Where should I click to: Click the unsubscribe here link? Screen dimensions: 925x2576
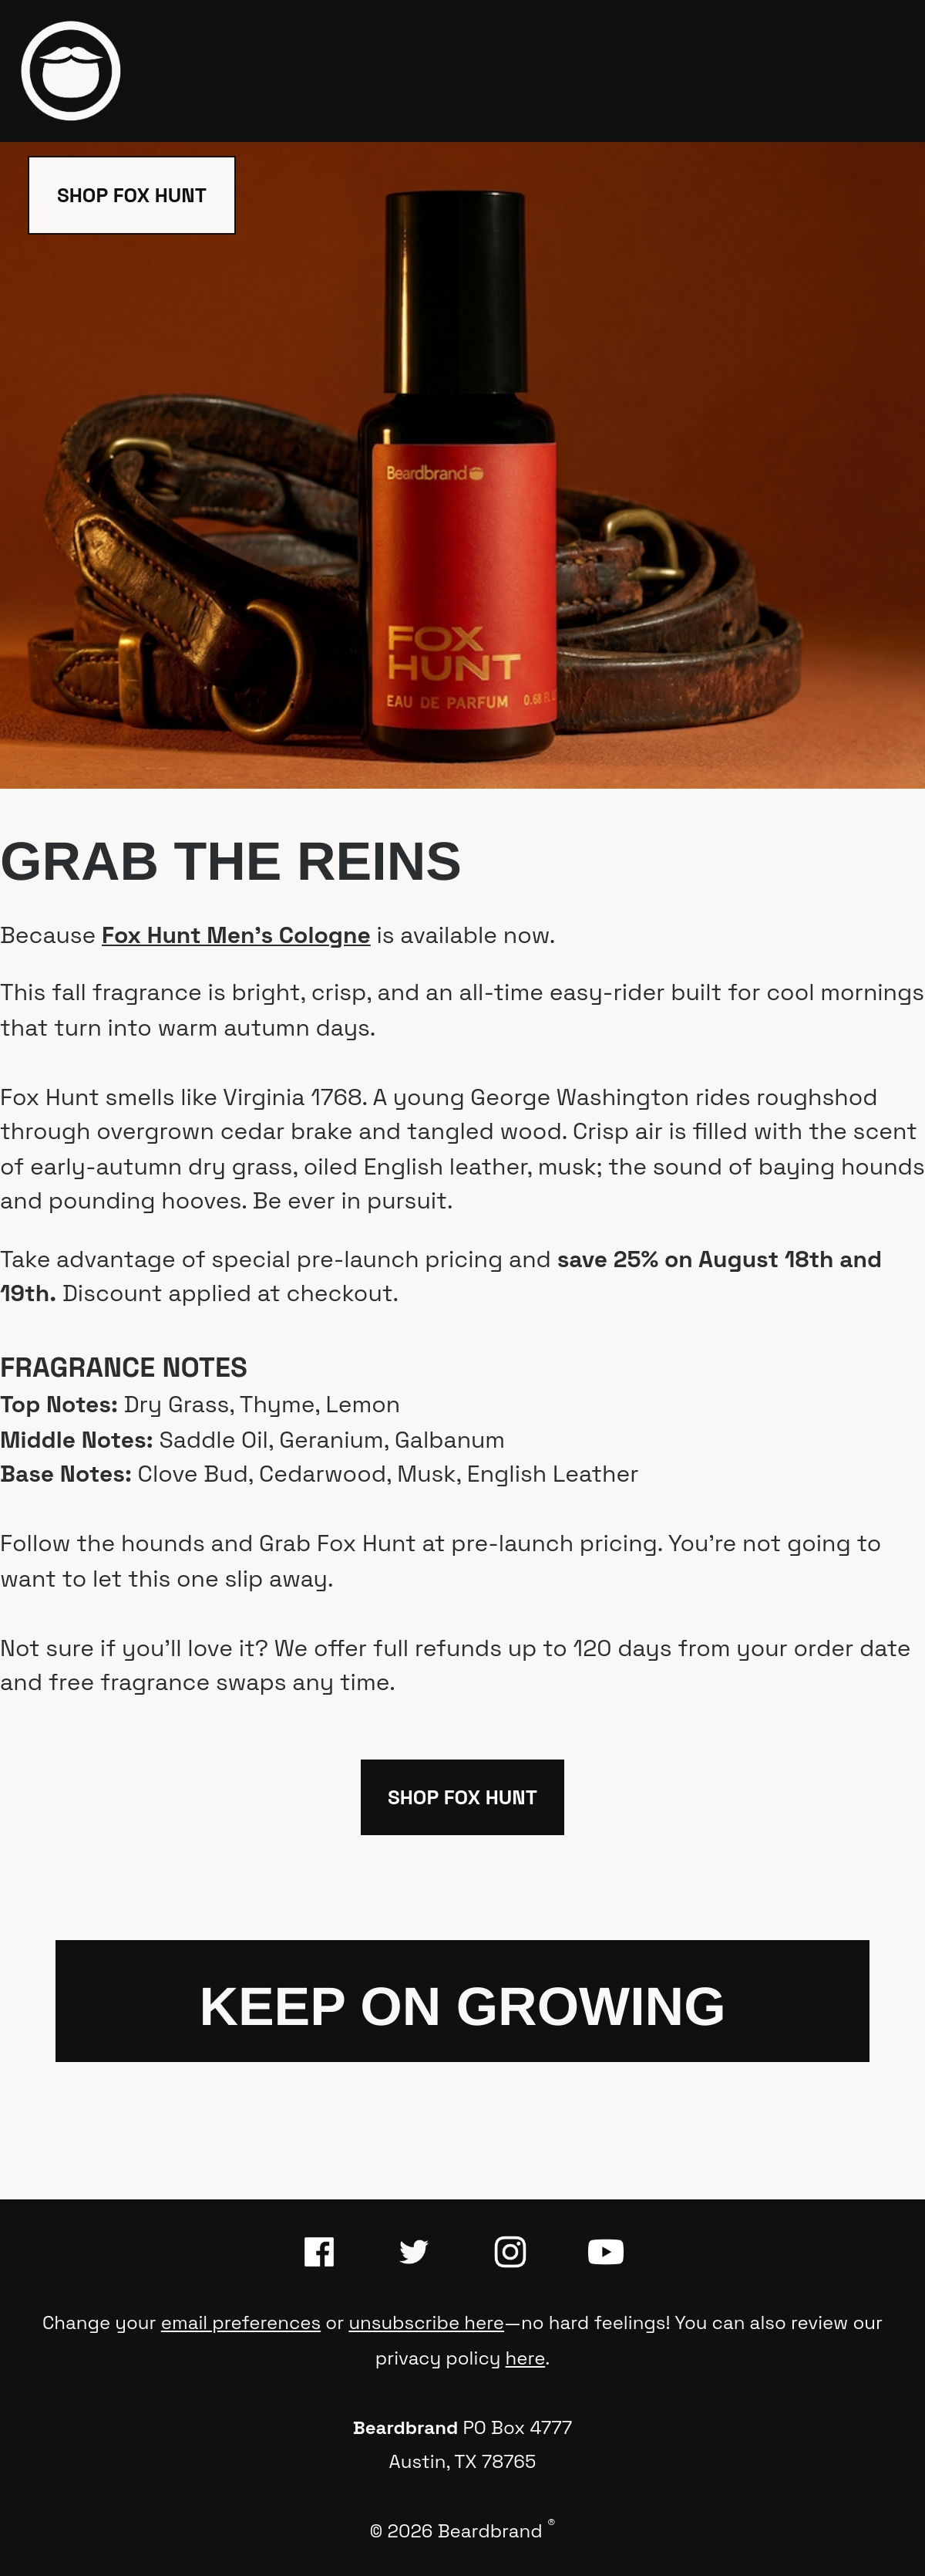tap(426, 2322)
